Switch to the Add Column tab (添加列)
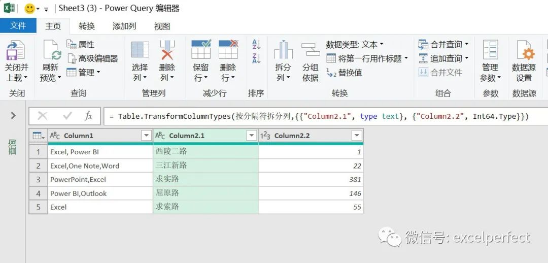Image resolution: width=548 pixels, height=263 pixels. pyautogui.click(x=124, y=26)
